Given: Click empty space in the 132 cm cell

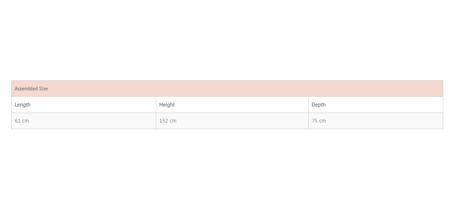Looking at the screenshot, I should point(243,121).
